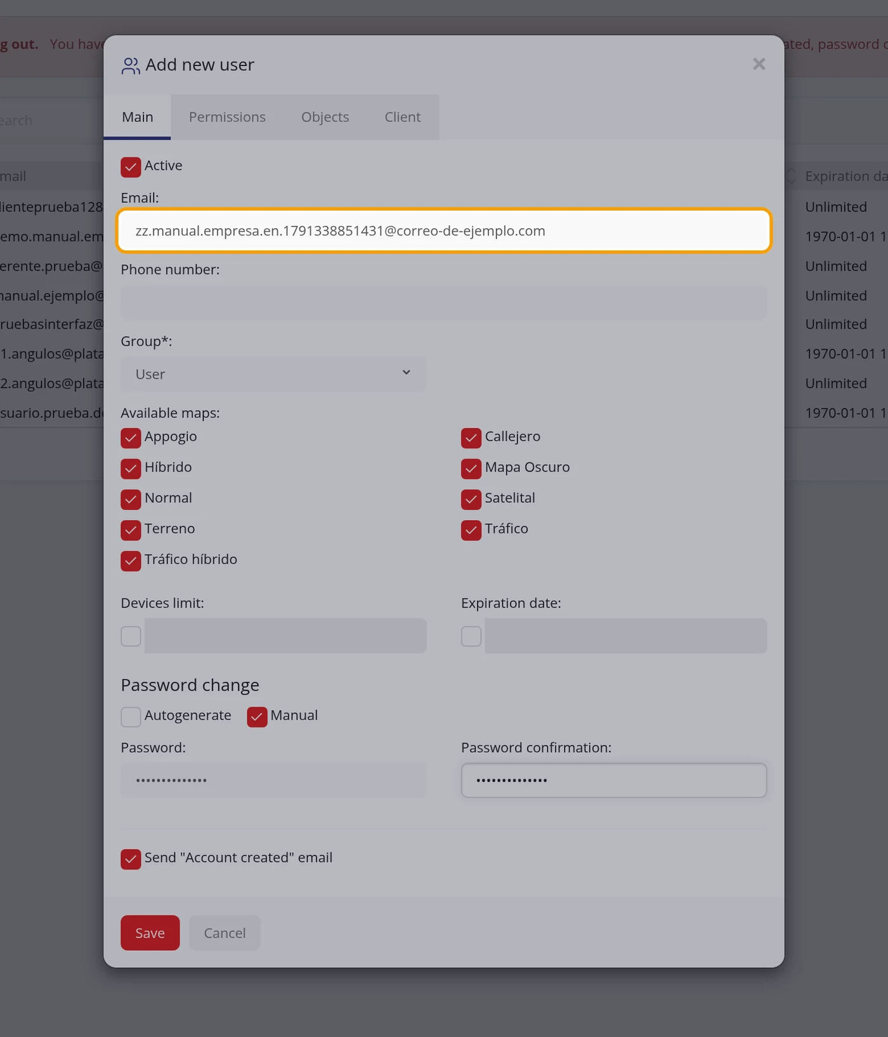
Task: Focus the Phone number field
Action: [x=444, y=302]
